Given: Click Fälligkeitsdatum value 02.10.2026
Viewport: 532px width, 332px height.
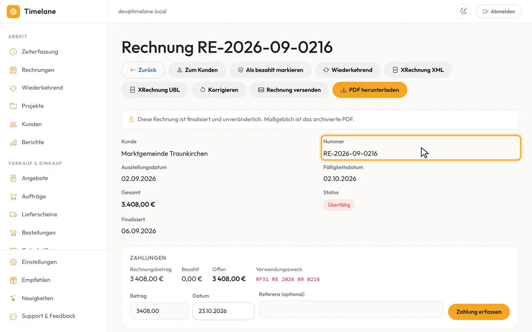Looking at the screenshot, I should (340, 179).
